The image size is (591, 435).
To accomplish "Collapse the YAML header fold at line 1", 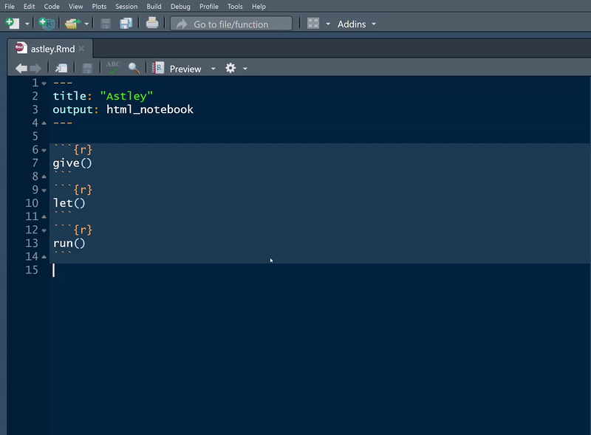I will coord(44,83).
